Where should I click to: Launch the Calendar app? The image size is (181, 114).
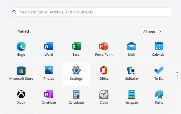159,46
